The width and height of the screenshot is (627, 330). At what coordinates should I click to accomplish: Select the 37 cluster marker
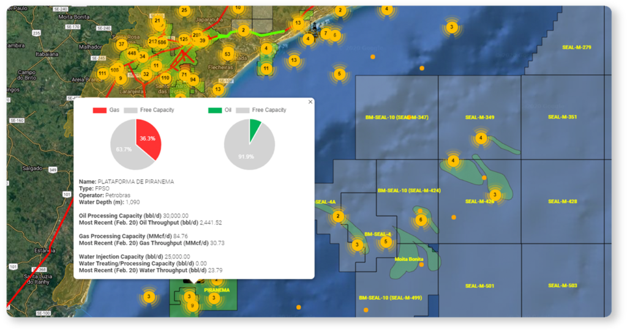click(121, 44)
